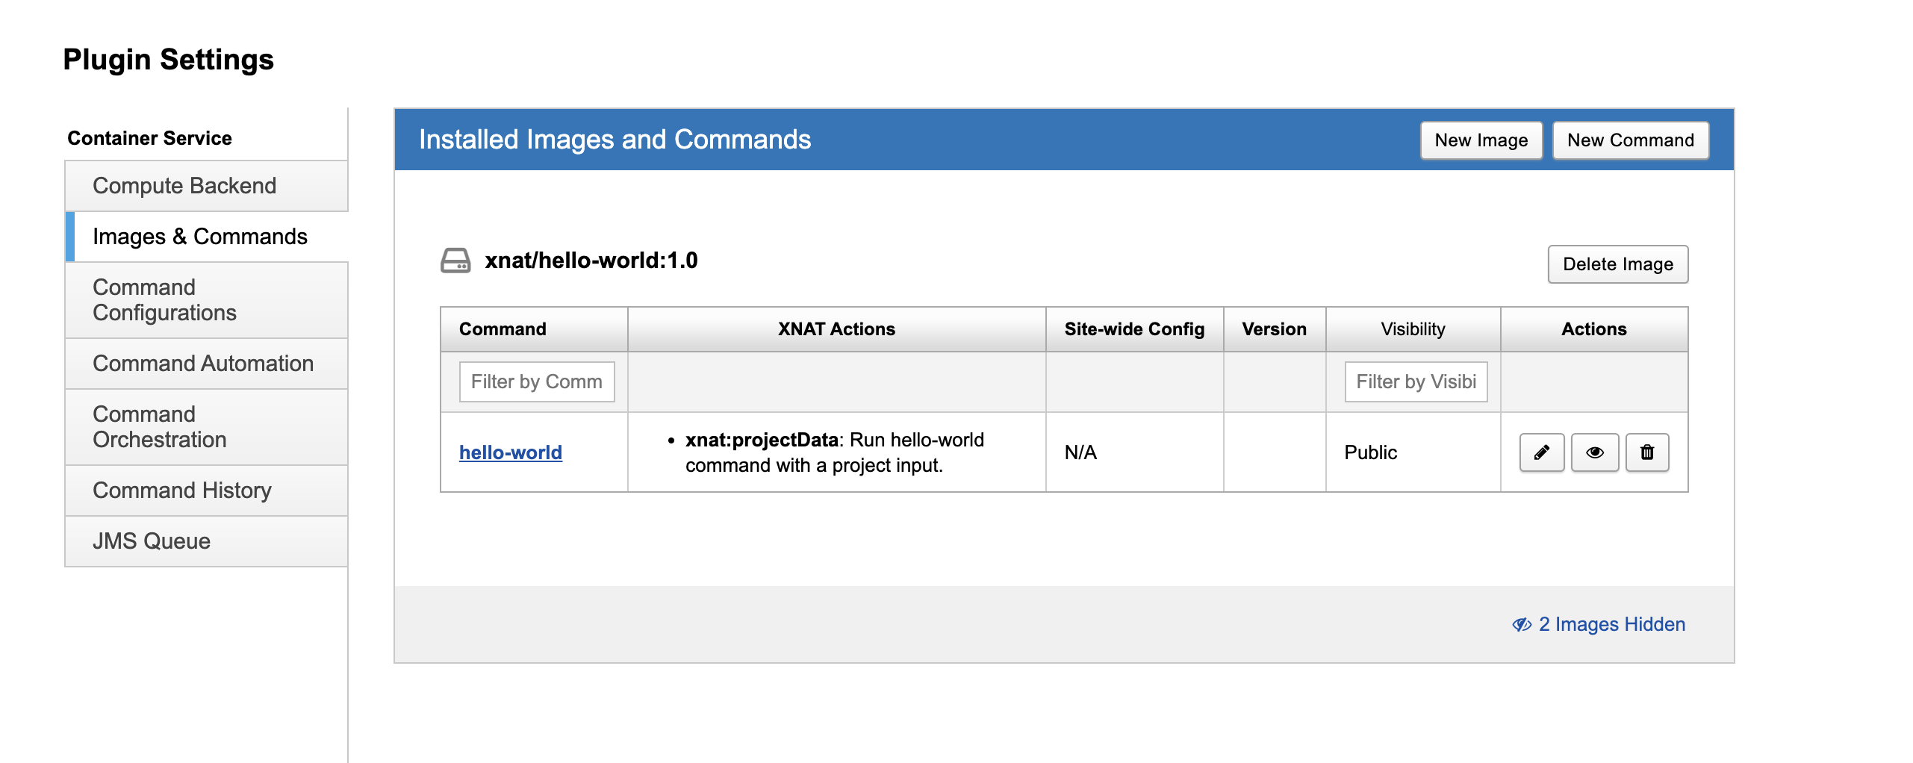
Task: View the Command History tab
Action: click(x=181, y=490)
